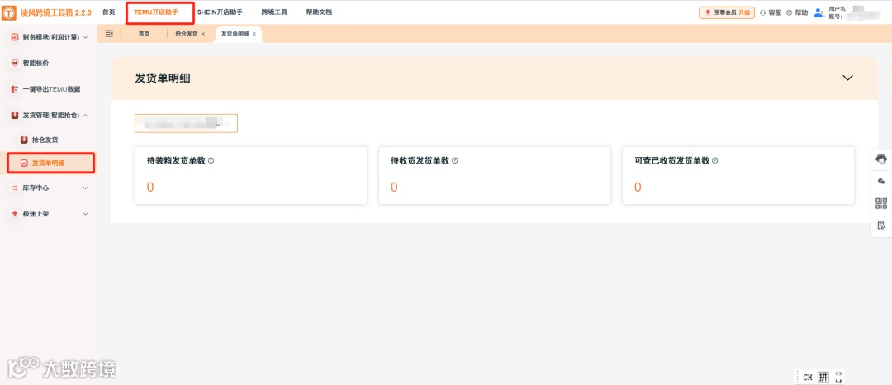Expand the 极速上架 chevron
The height and width of the screenshot is (385, 892).
coord(86,214)
